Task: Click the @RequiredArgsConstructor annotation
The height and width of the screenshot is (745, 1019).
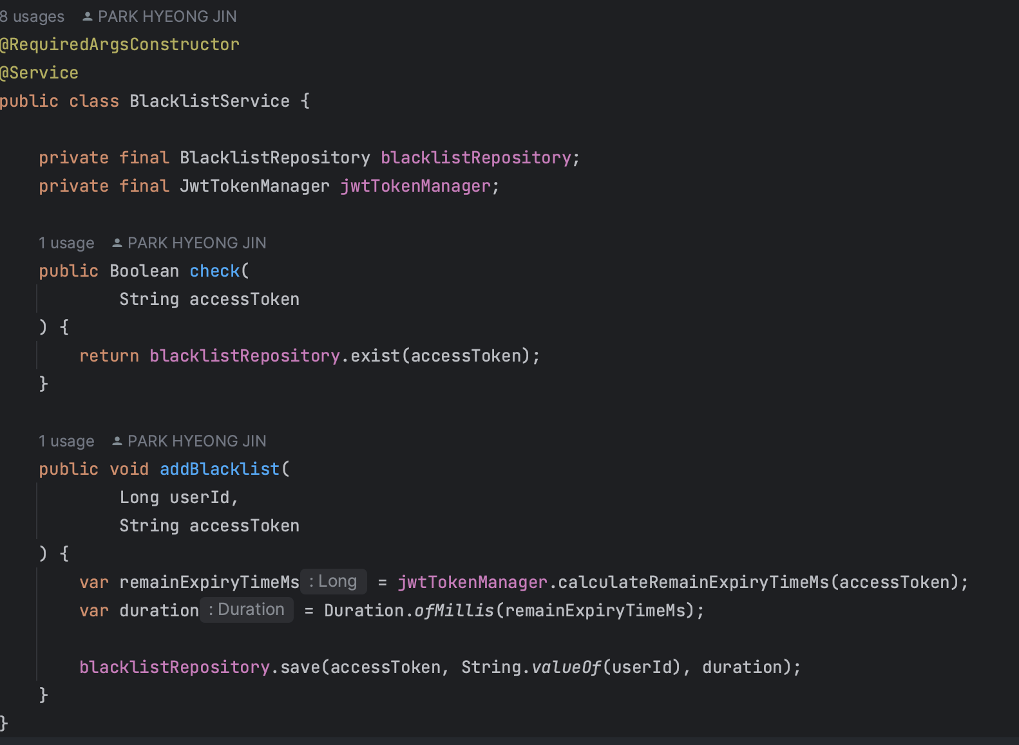Action: [120, 44]
